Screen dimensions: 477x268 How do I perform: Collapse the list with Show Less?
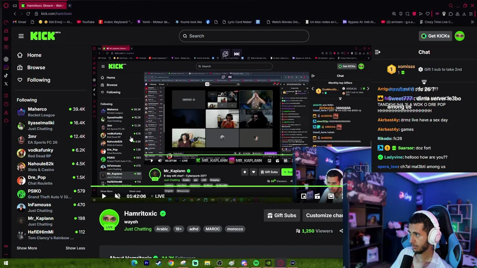pos(75,248)
